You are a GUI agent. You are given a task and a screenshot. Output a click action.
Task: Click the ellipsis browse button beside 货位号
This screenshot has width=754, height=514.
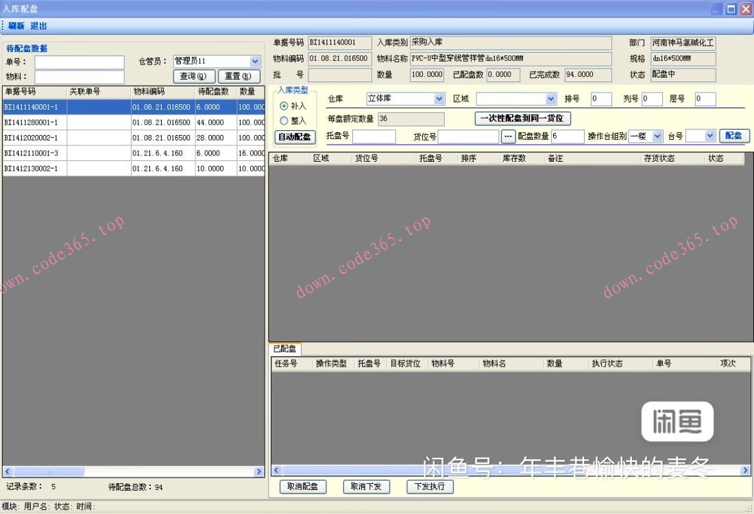tap(508, 136)
